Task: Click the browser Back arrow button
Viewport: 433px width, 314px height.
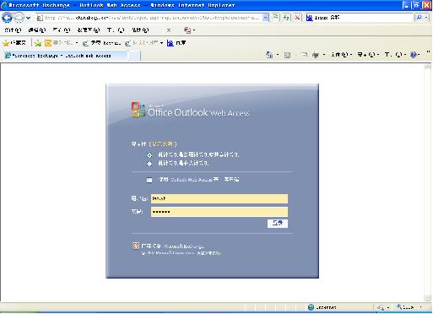Action: click(x=7, y=18)
